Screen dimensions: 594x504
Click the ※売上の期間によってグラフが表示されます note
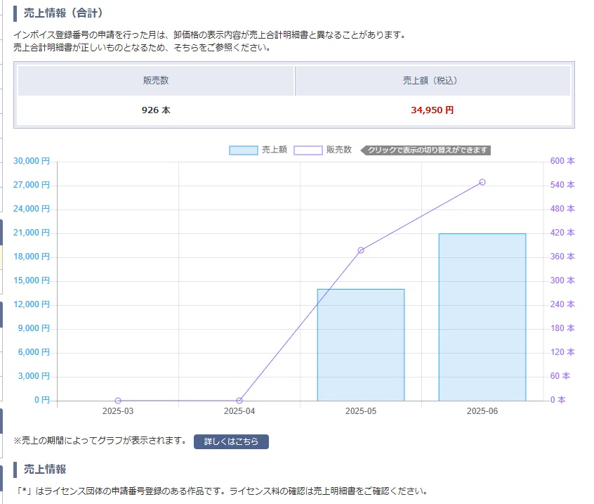click(100, 441)
